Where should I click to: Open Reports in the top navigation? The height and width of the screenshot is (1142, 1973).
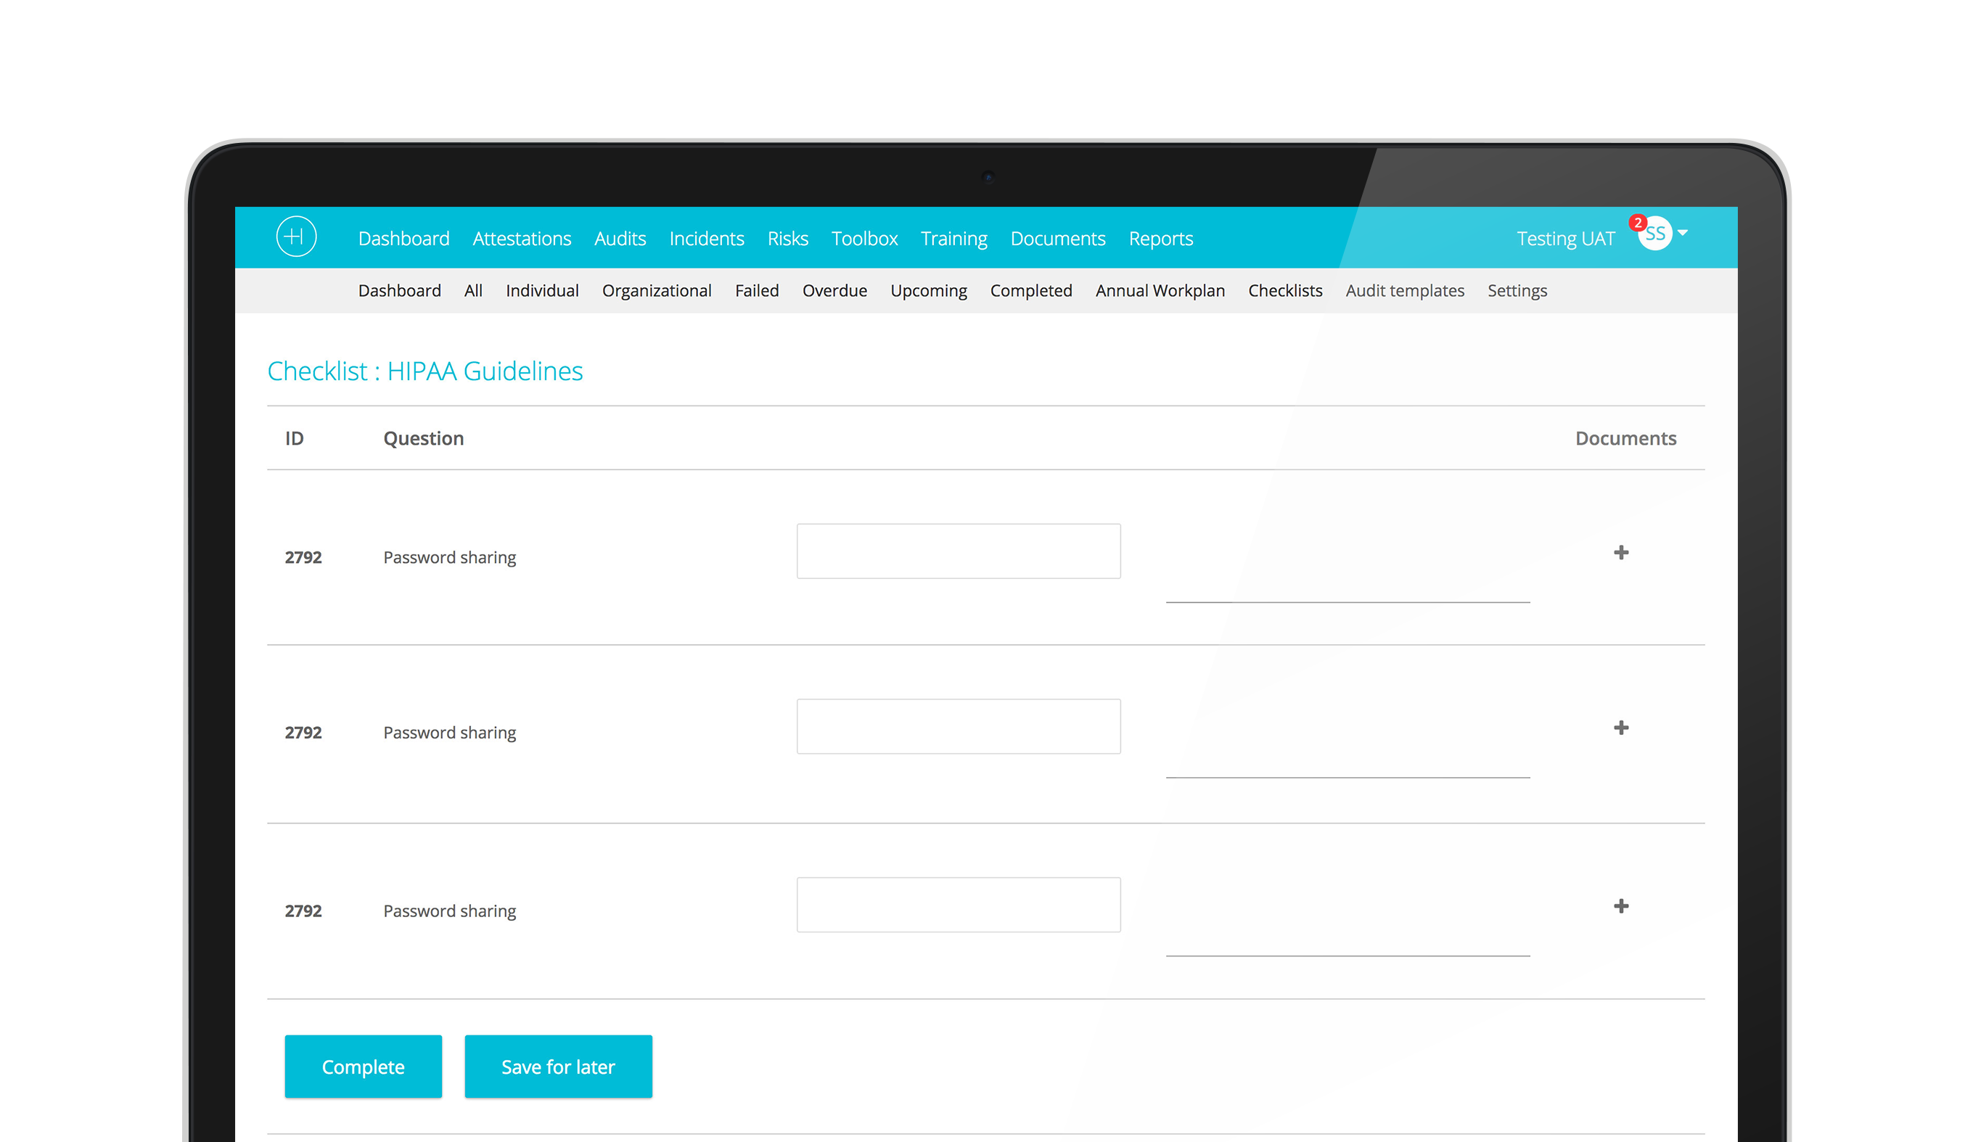click(1160, 239)
